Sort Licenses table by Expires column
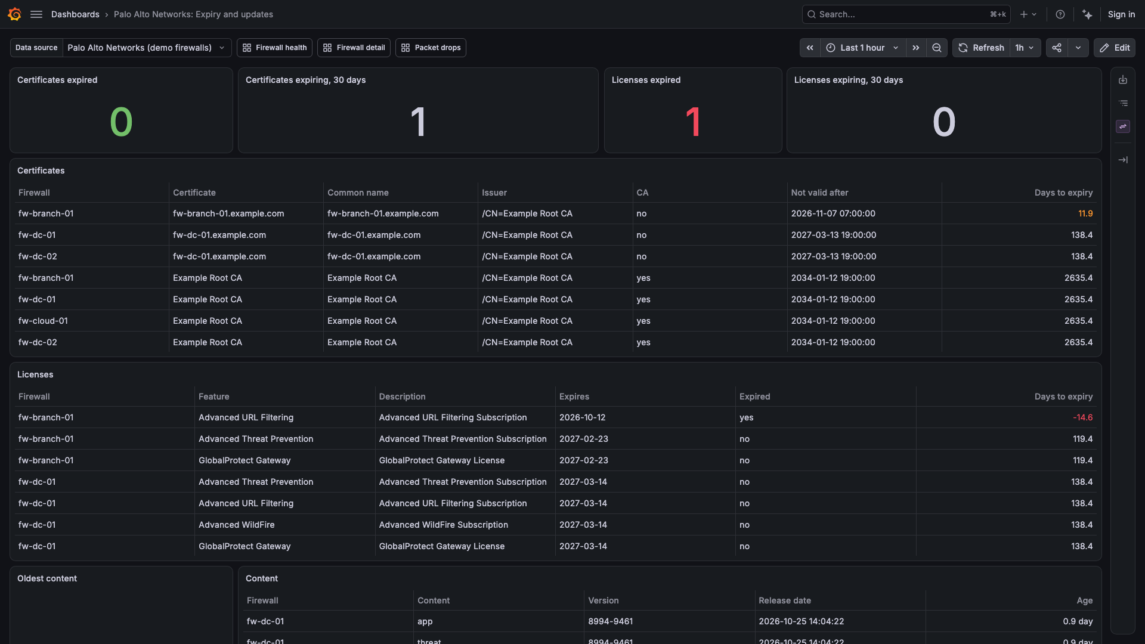 point(574,397)
